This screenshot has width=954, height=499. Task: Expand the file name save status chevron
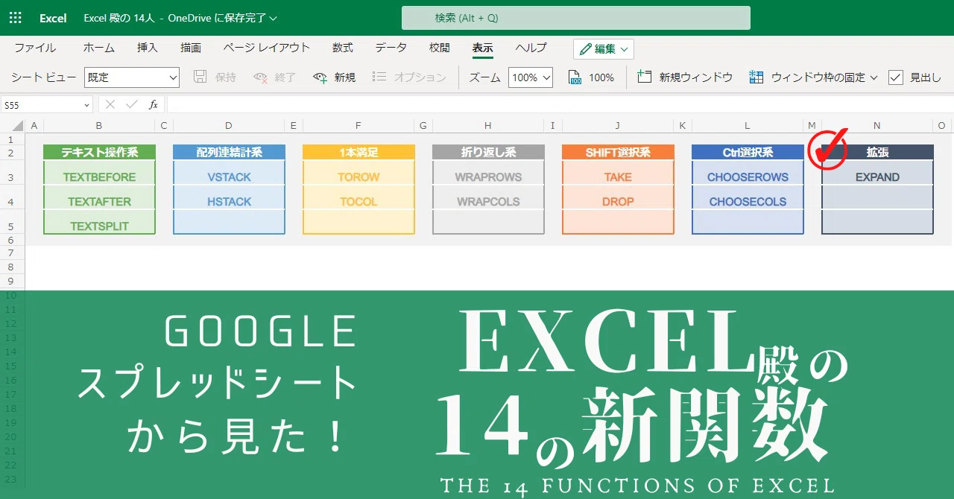pyautogui.click(x=273, y=18)
